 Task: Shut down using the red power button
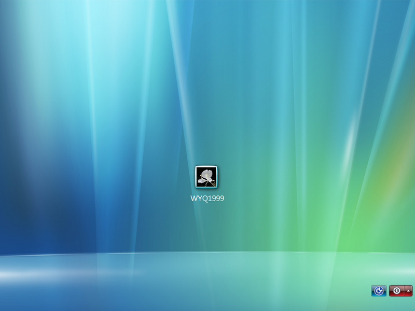pos(396,291)
